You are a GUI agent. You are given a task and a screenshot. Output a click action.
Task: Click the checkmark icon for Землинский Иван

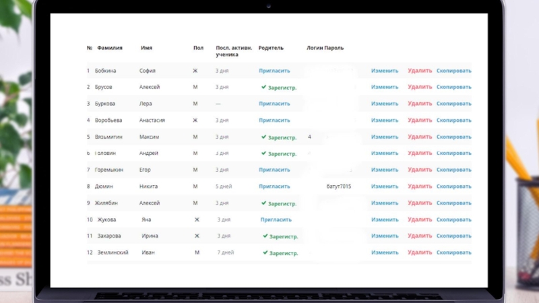pyautogui.click(x=265, y=253)
